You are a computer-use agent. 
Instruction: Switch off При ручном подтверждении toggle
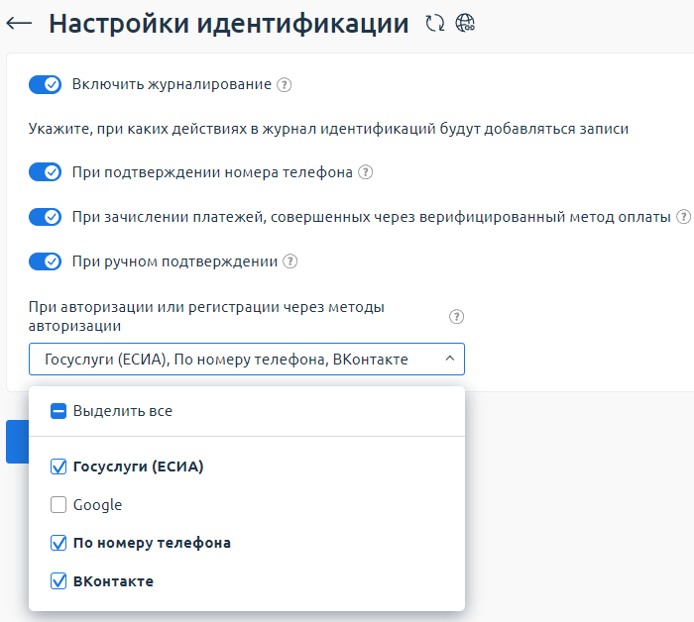[46, 261]
